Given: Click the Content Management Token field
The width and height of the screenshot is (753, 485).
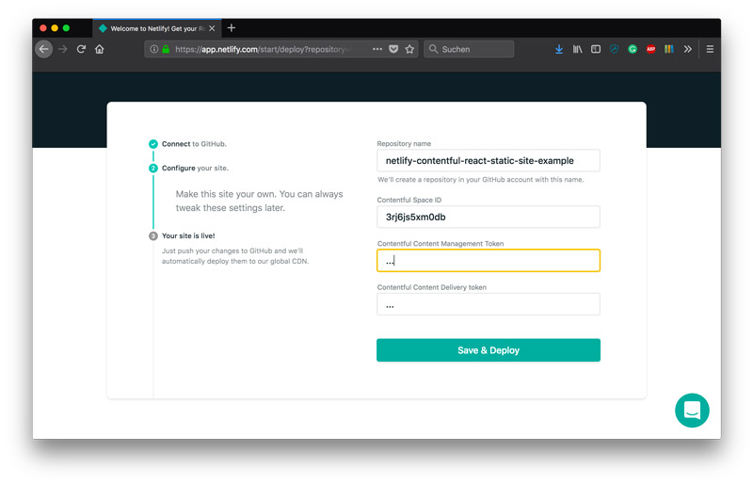Looking at the screenshot, I should pyautogui.click(x=489, y=261).
